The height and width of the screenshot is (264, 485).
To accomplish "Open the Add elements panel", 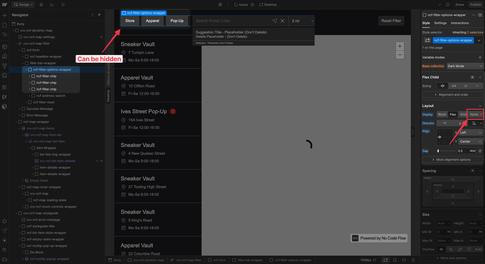I will [5, 15].
